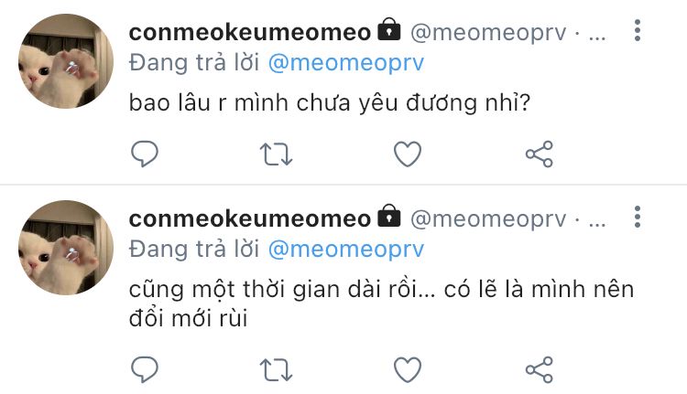Screen dimensions: 687x394
Task: Open the cat avatar on the "yêu đương" tweet
Action: [66, 61]
